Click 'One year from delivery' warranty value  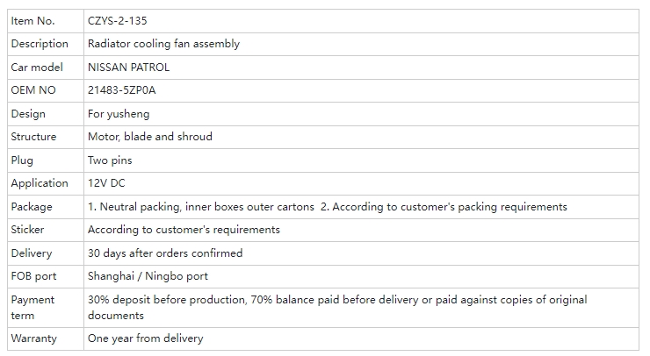tap(145, 338)
